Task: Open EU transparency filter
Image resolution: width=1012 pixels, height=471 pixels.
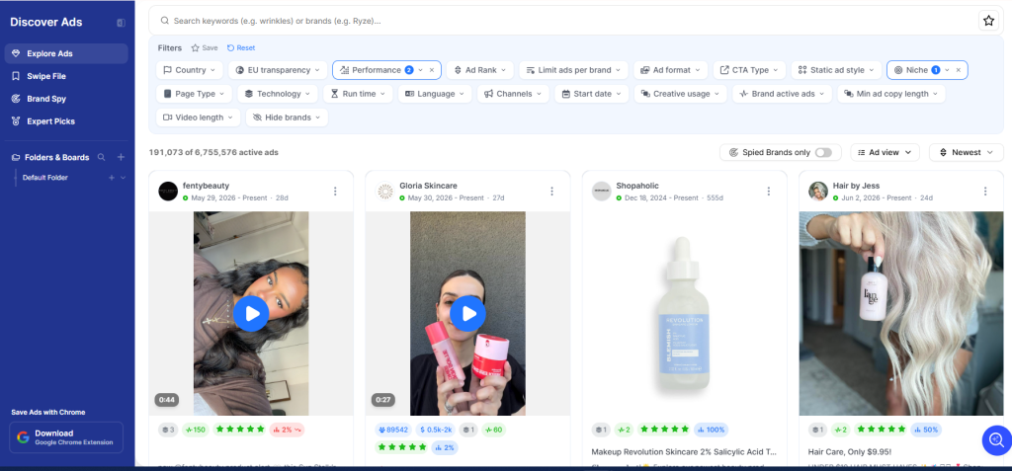Action: (278, 70)
